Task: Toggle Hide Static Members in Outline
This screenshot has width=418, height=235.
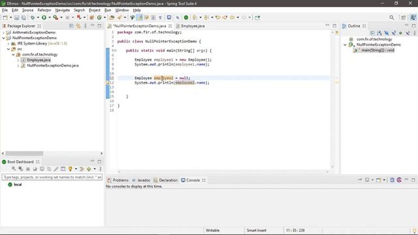Action: 393,33
